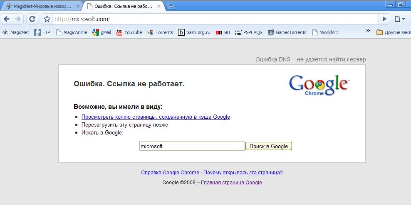Open the WorldArt bookmark
This screenshot has height=205, width=411.
click(x=325, y=32)
